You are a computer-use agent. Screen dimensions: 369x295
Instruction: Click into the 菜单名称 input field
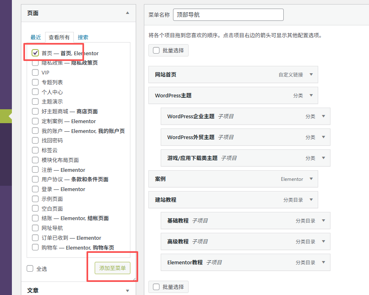pos(228,15)
